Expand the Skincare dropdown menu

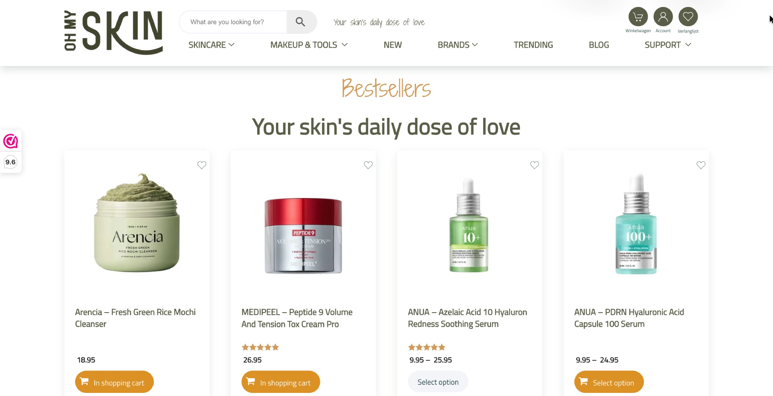click(211, 45)
